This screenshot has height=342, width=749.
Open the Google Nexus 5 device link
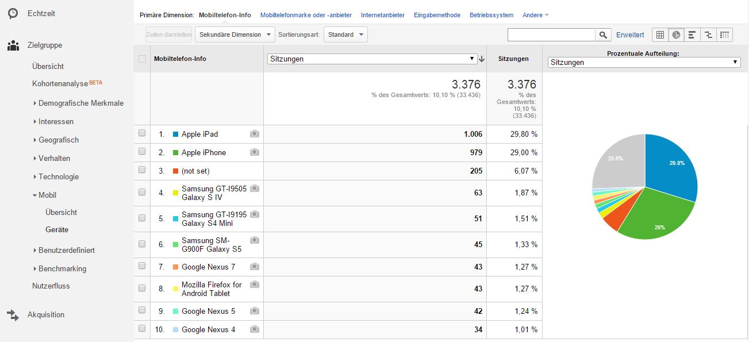208,311
